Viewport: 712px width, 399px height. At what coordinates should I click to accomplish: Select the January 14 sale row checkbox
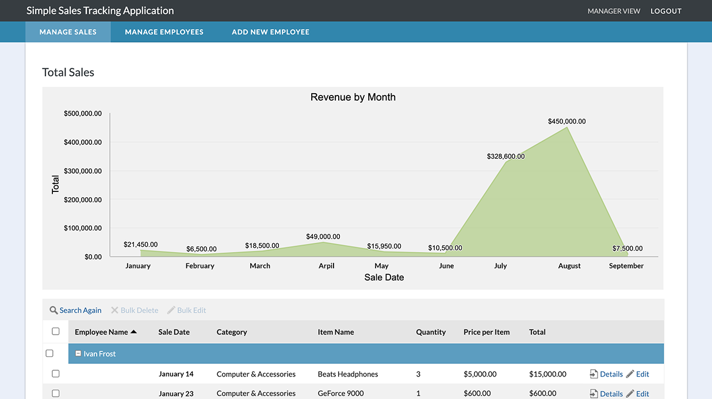point(56,374)
